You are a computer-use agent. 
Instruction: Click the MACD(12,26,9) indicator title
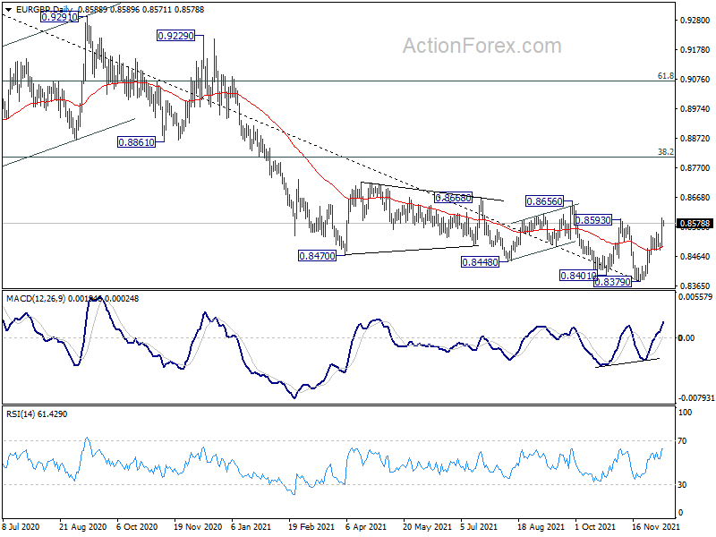tap(36, 299)
